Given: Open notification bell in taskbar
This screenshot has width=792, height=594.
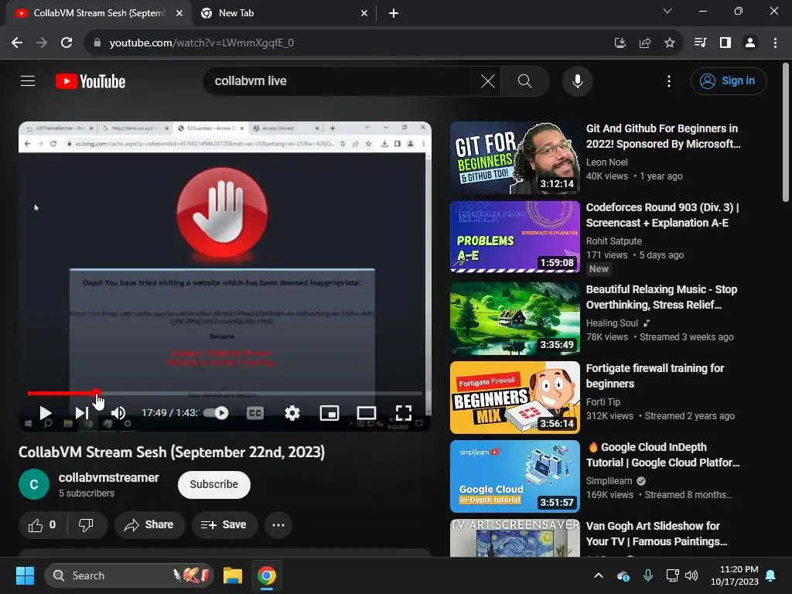Looking at the screenshot, I should pos(771,575).
